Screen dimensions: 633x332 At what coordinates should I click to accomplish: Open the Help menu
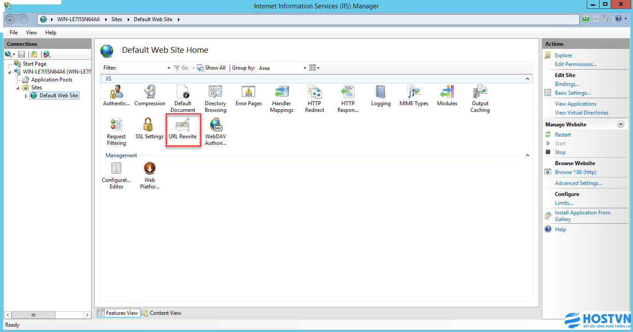[x=51, y=33]
